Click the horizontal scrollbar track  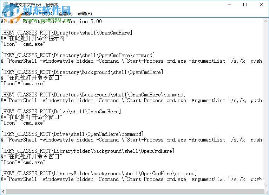[x=135, y=191]
